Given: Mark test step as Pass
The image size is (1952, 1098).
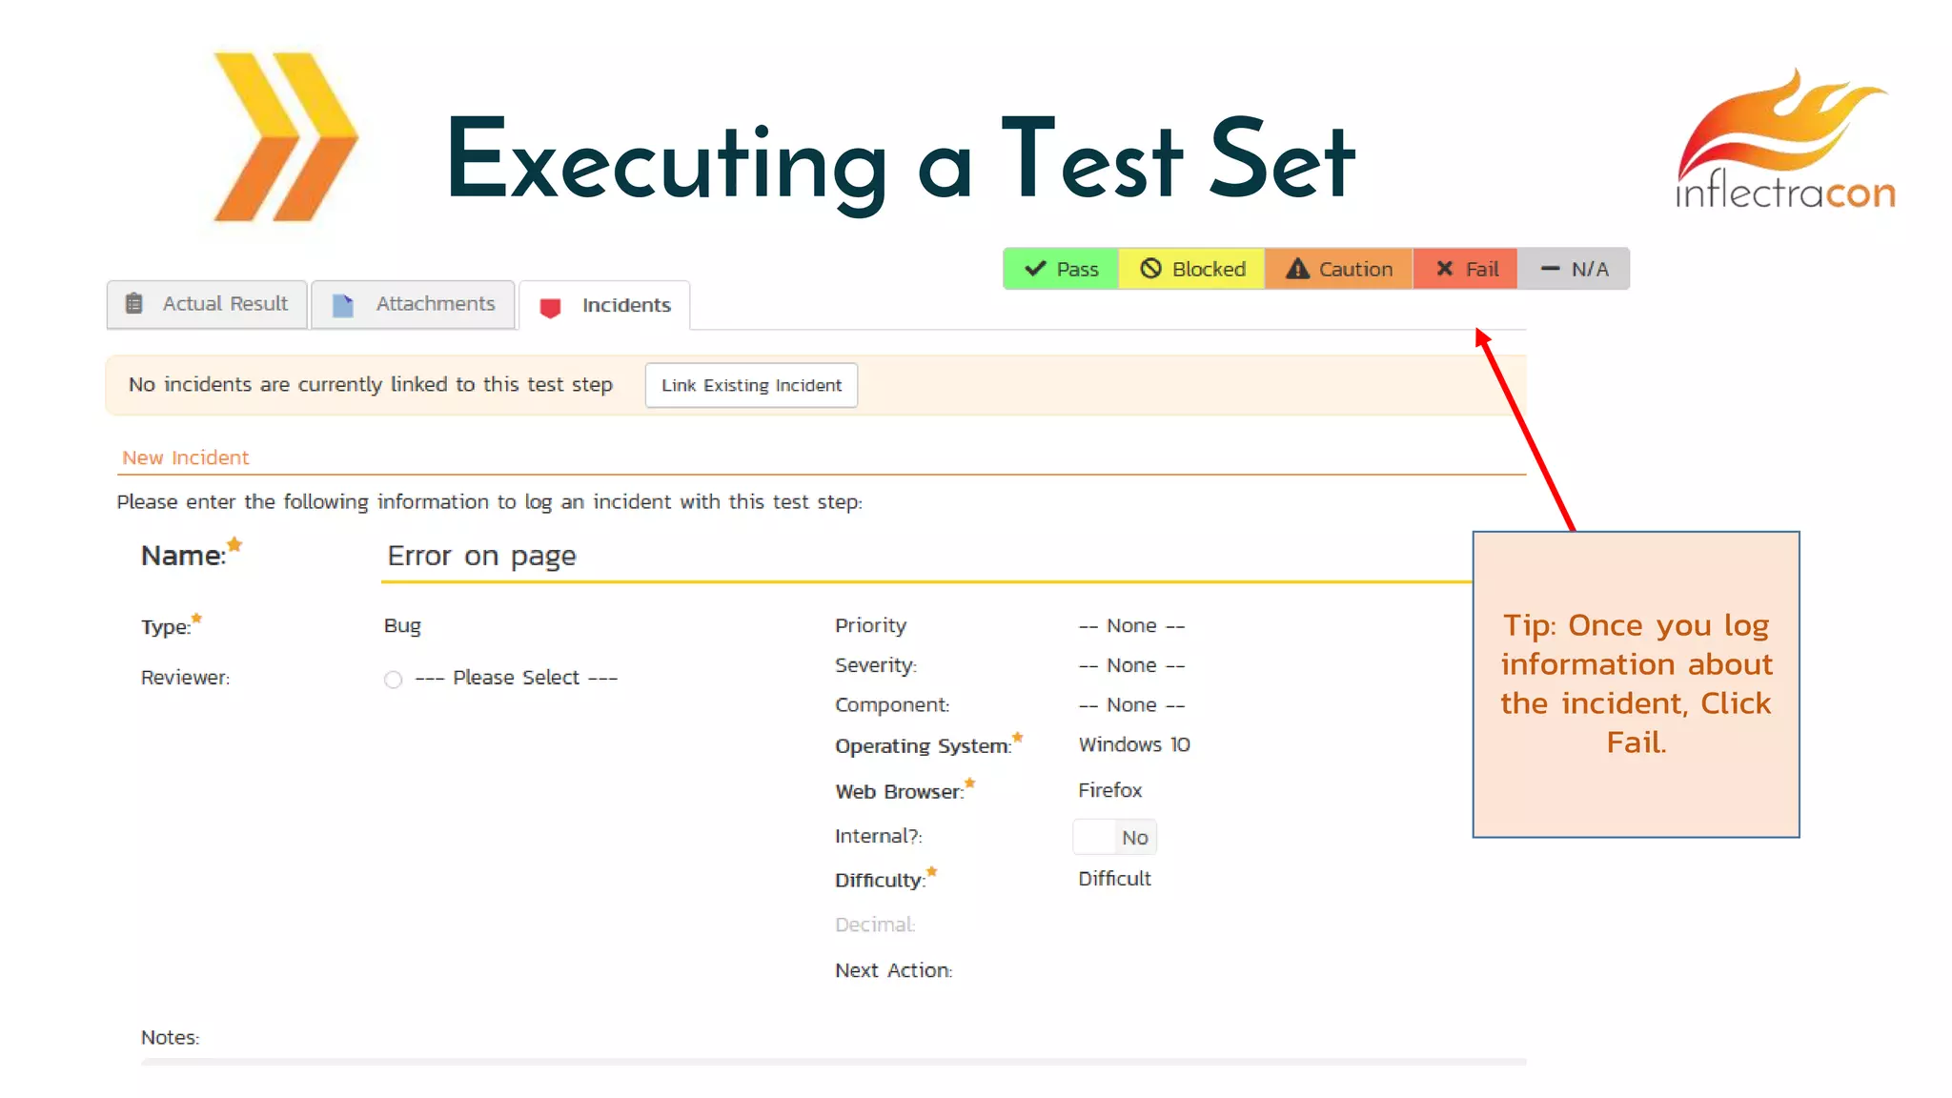Looking at the screenshot, I should pos(1061,269).
